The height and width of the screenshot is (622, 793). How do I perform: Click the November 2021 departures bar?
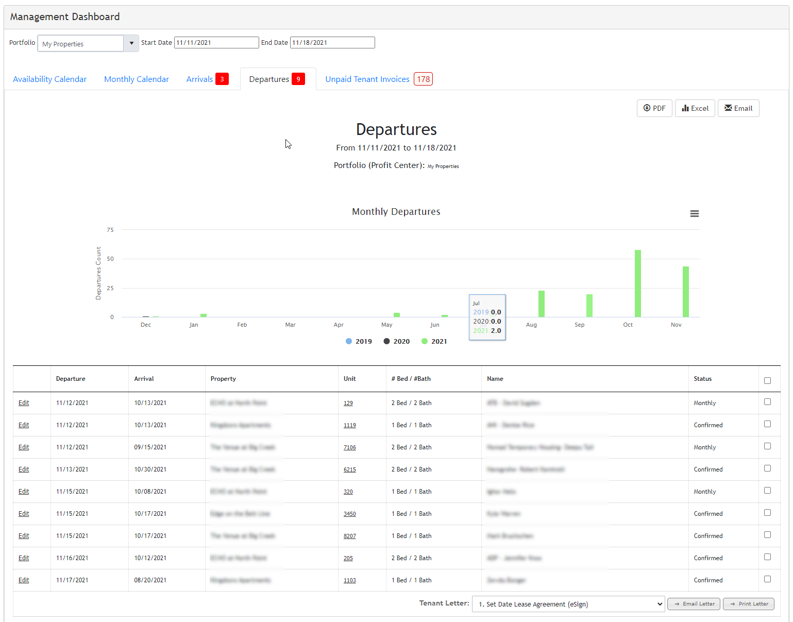pos(686,292)
